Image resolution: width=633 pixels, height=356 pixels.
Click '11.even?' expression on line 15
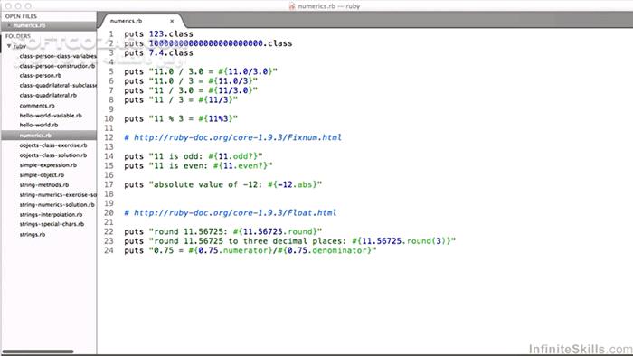[x=242, y=165]
